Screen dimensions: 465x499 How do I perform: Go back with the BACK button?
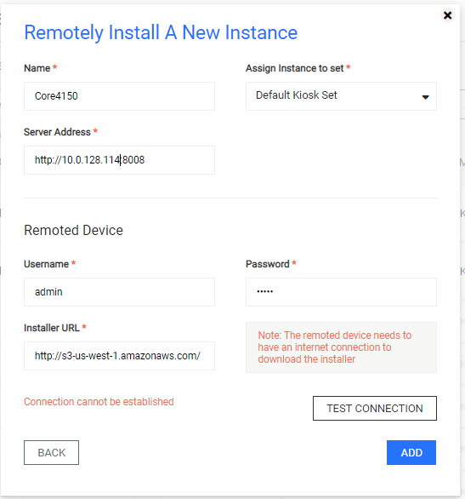51,452
